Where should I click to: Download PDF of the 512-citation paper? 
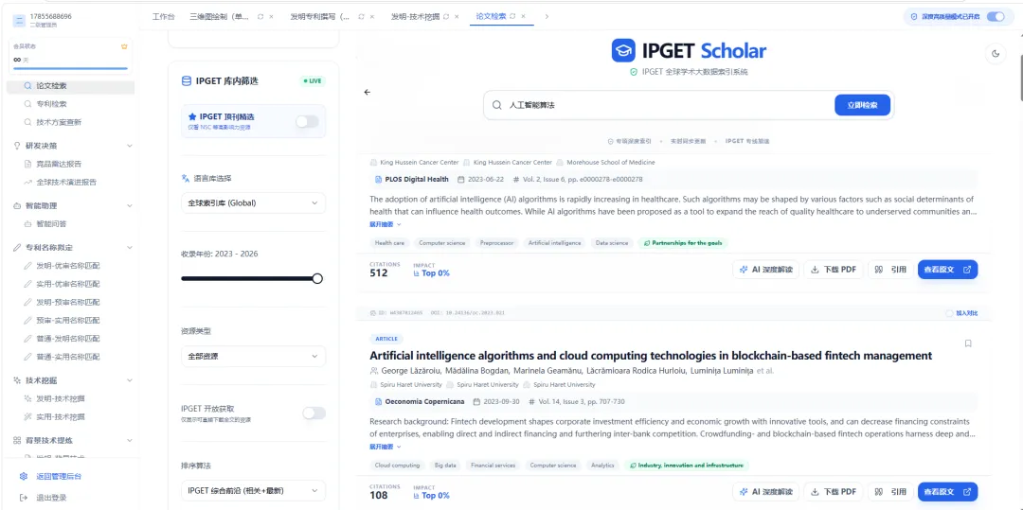click(x=834, y=270)
